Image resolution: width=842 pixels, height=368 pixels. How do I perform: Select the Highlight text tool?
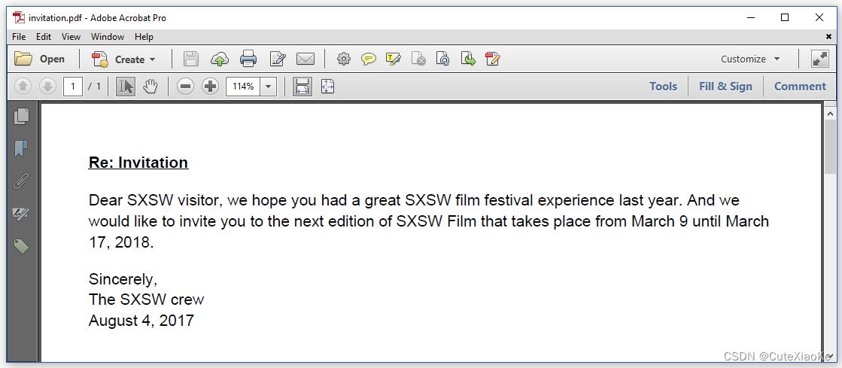[393, 59]
